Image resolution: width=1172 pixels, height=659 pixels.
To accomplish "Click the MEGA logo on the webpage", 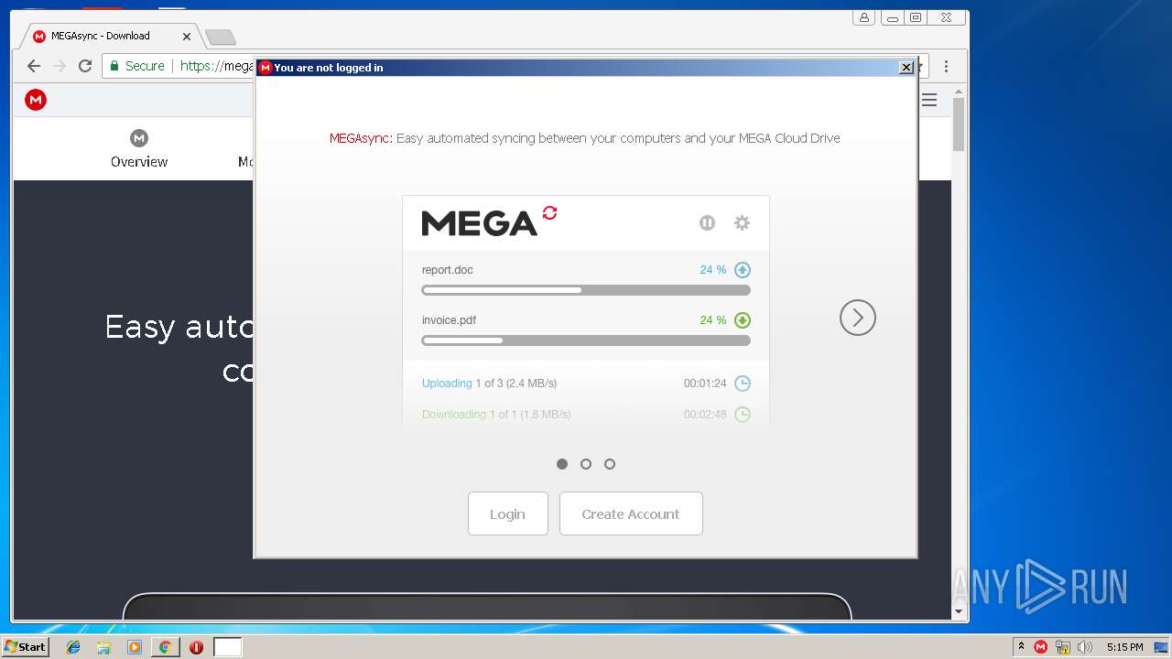I will pos(36,100).
